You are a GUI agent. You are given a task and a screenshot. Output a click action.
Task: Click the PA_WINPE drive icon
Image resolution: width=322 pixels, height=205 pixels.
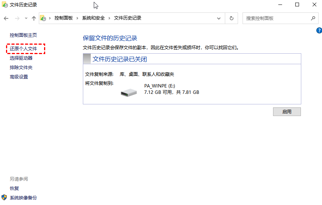[129, 92]
